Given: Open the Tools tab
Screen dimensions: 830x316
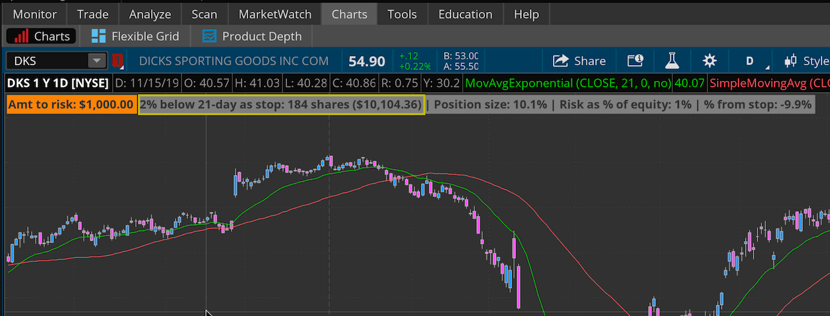Looking at the screenshot, I should 402,14.
